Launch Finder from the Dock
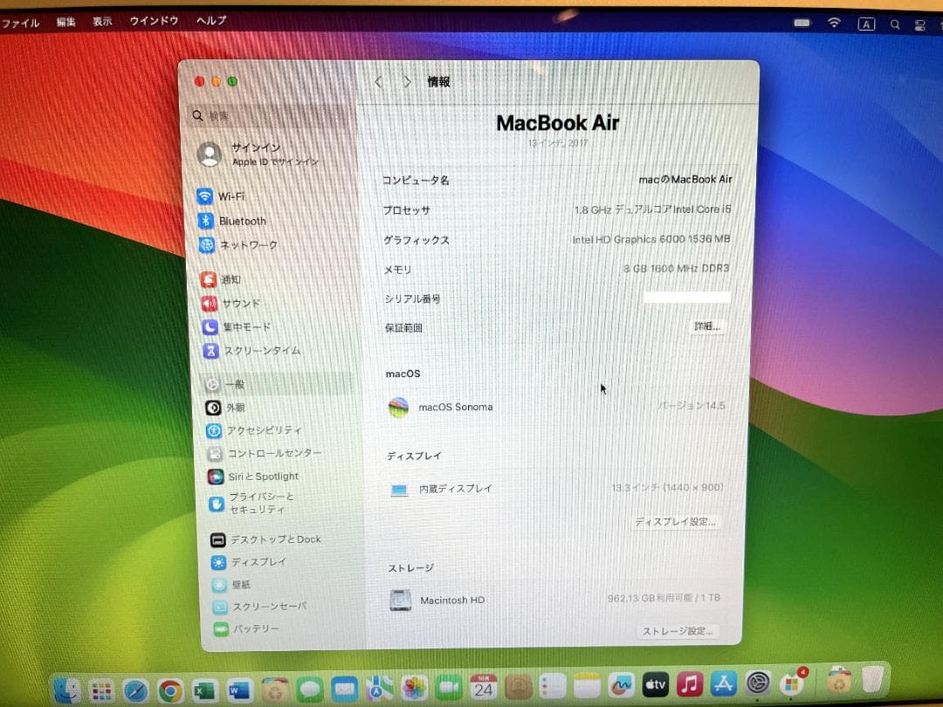This screenshot has width=943, height=707. 66,690
